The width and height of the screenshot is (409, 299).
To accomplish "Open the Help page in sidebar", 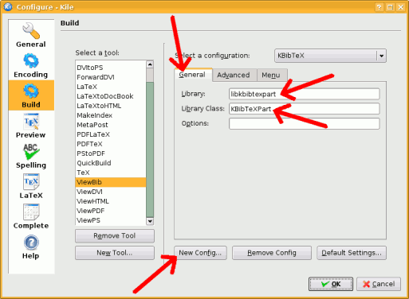I will [31, 247].
